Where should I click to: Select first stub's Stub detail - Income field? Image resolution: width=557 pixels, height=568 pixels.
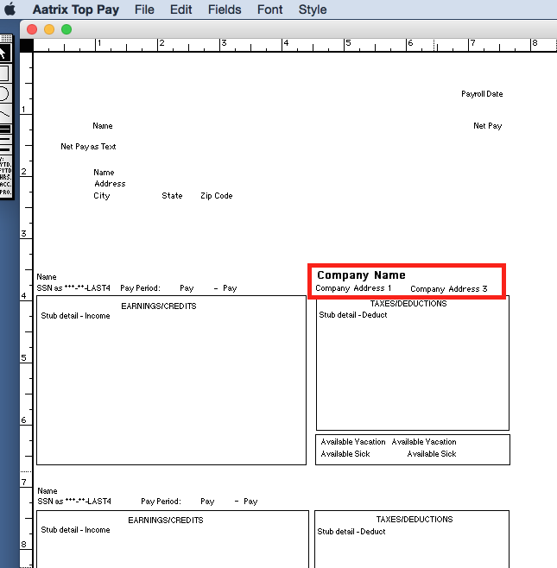tap(75, 316)
